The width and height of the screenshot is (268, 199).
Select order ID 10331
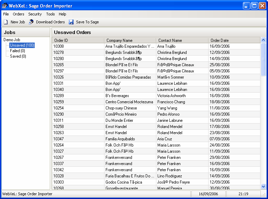[x=58, y=83]
